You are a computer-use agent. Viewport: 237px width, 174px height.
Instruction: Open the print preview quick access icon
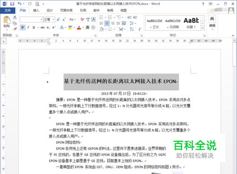37,4
